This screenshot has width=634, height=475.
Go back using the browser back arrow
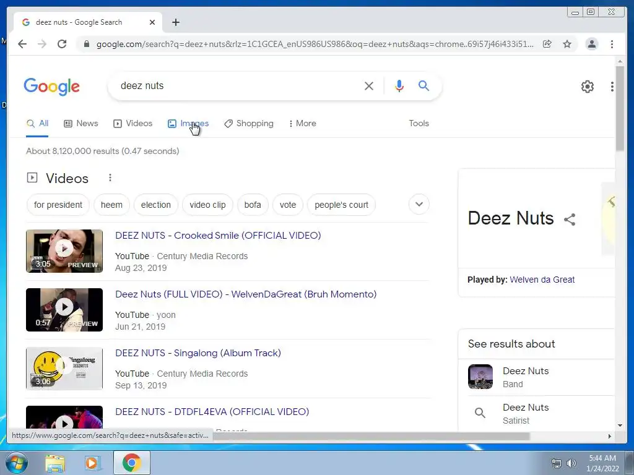(22, 44)
